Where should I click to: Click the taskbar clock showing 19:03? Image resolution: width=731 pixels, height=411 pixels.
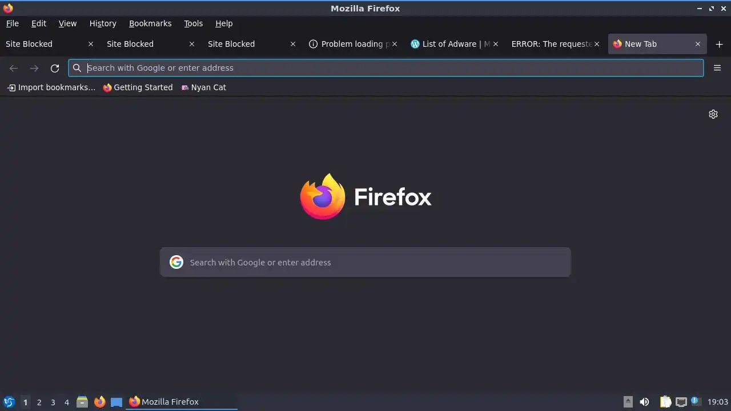(x=718, y=402)
